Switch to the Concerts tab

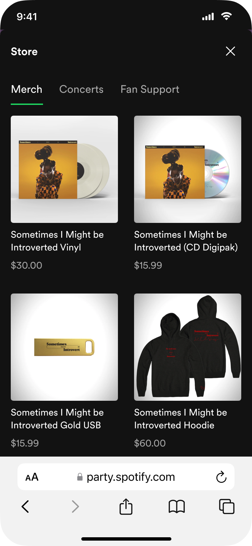81,89
